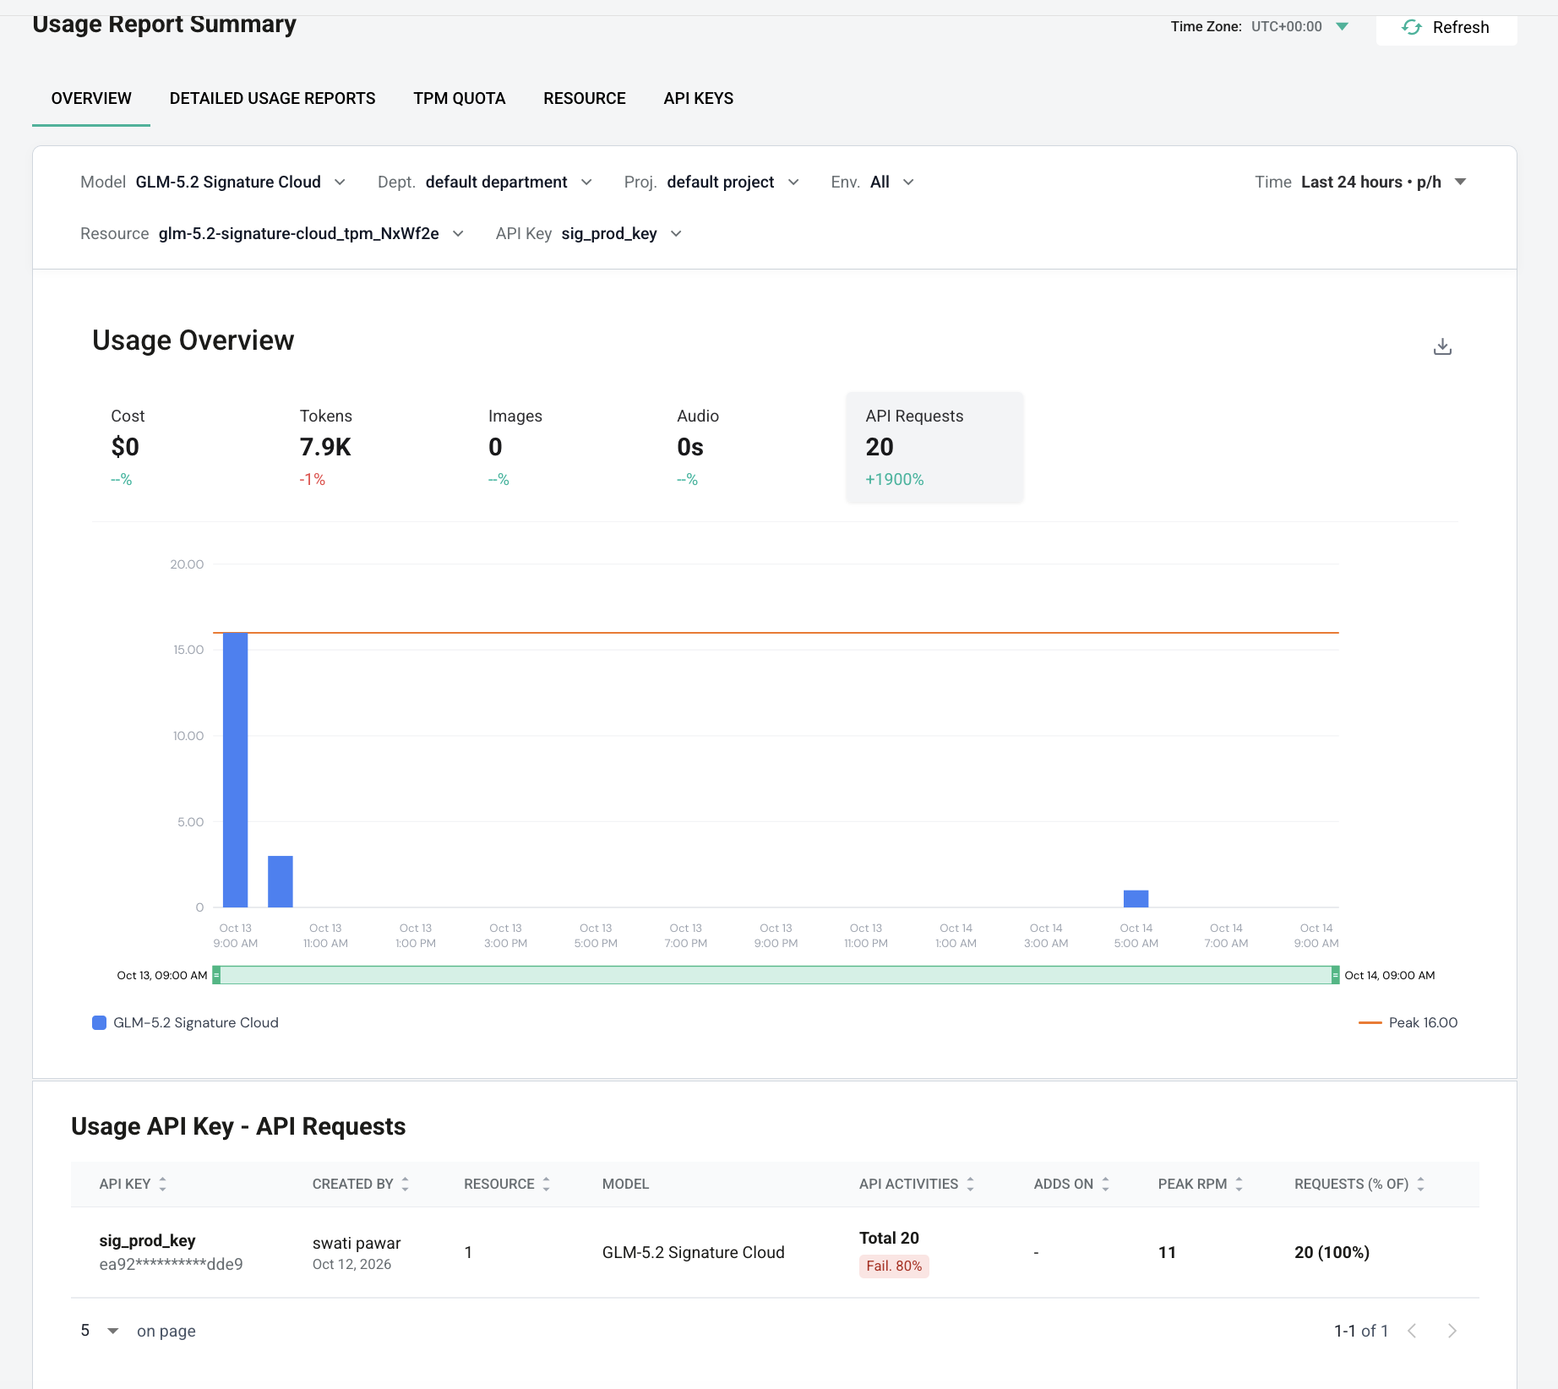Select the Audio metric card
Screen dimensions: 1558x1389
click(x=746, y=448)
